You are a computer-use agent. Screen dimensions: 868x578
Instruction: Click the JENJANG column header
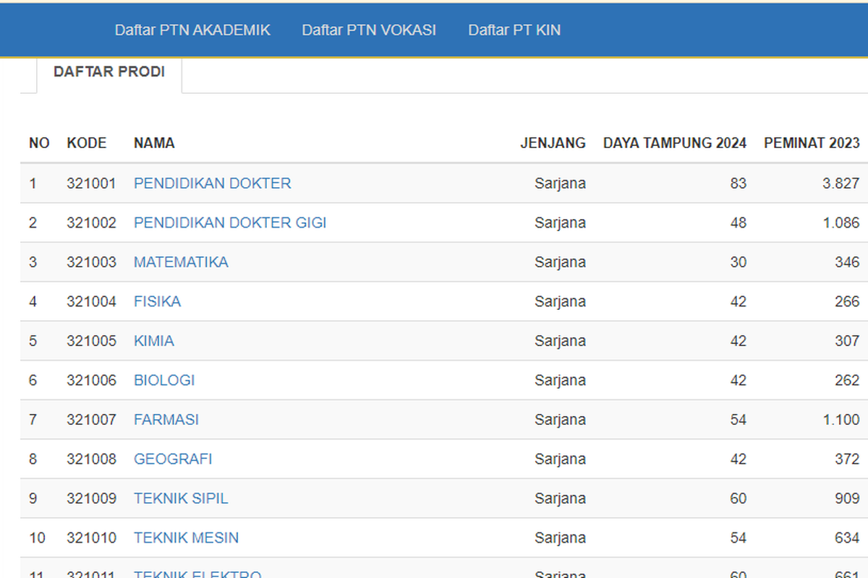point(553,143)
